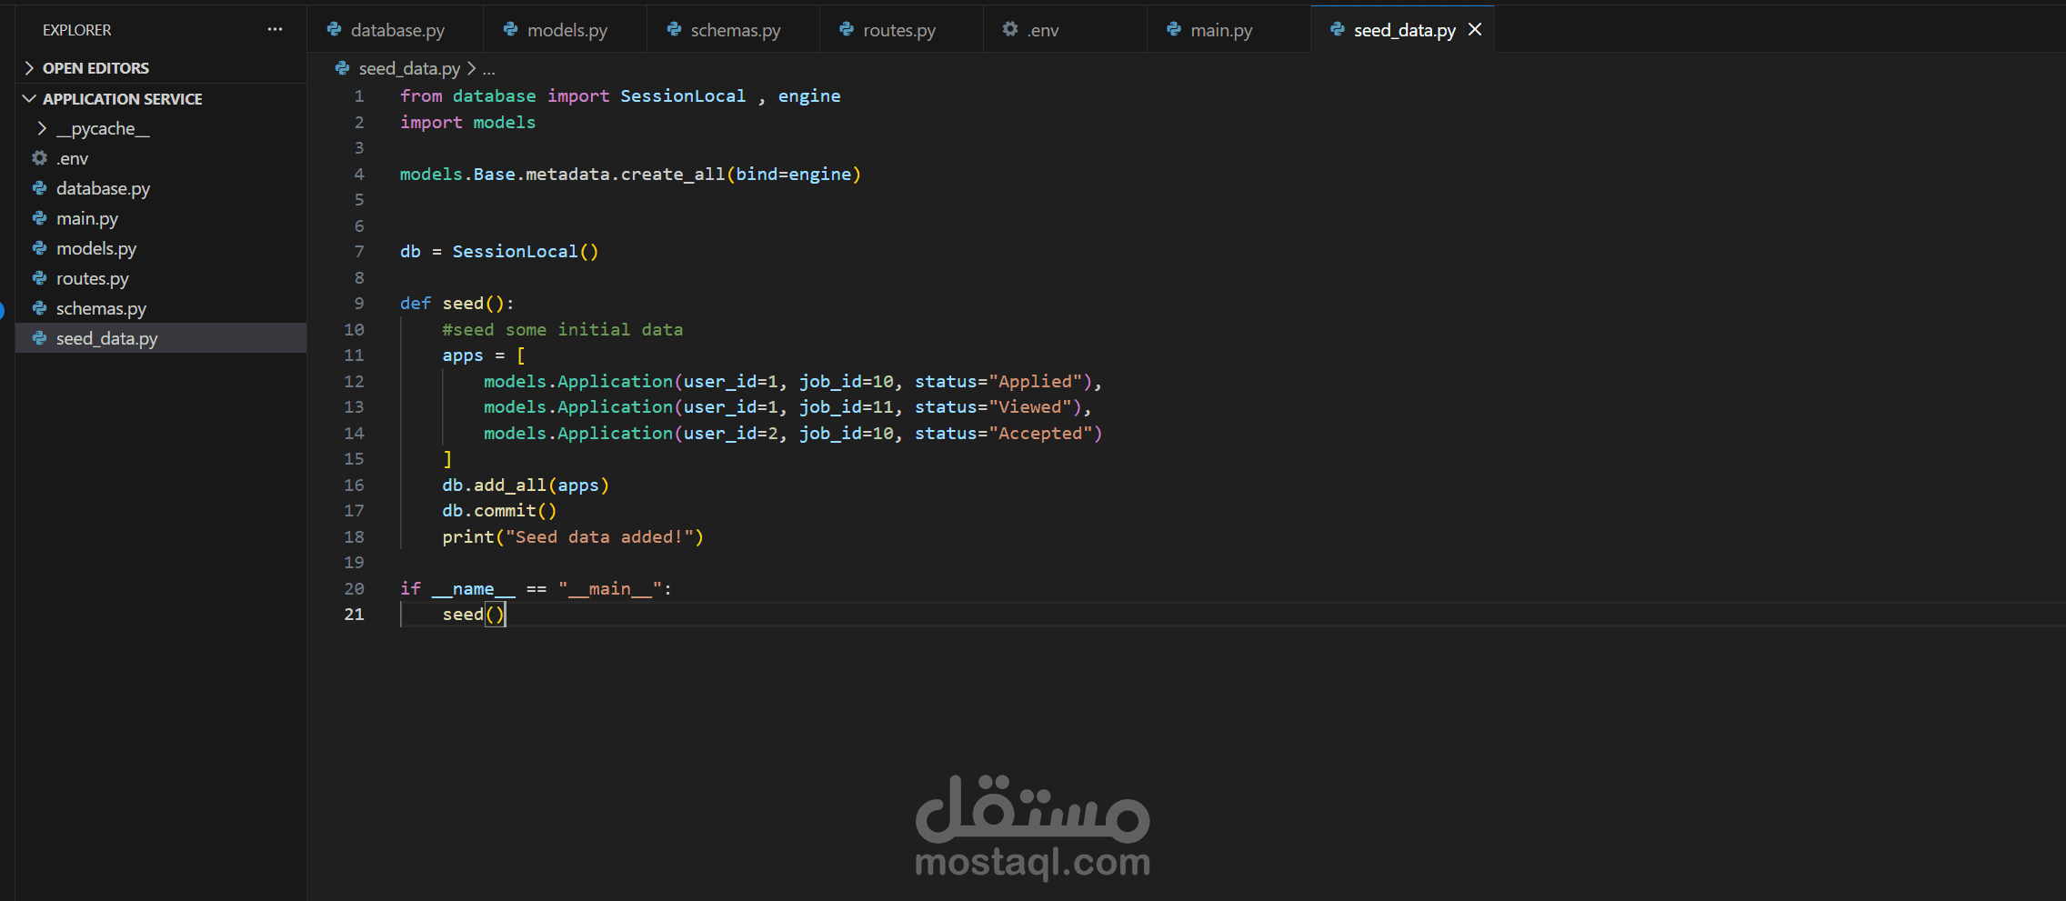Image resolution: width=2066 pixels, height=901 pixels.
Task: Click the "Viewed" status string
Action: pos(1034,406)
